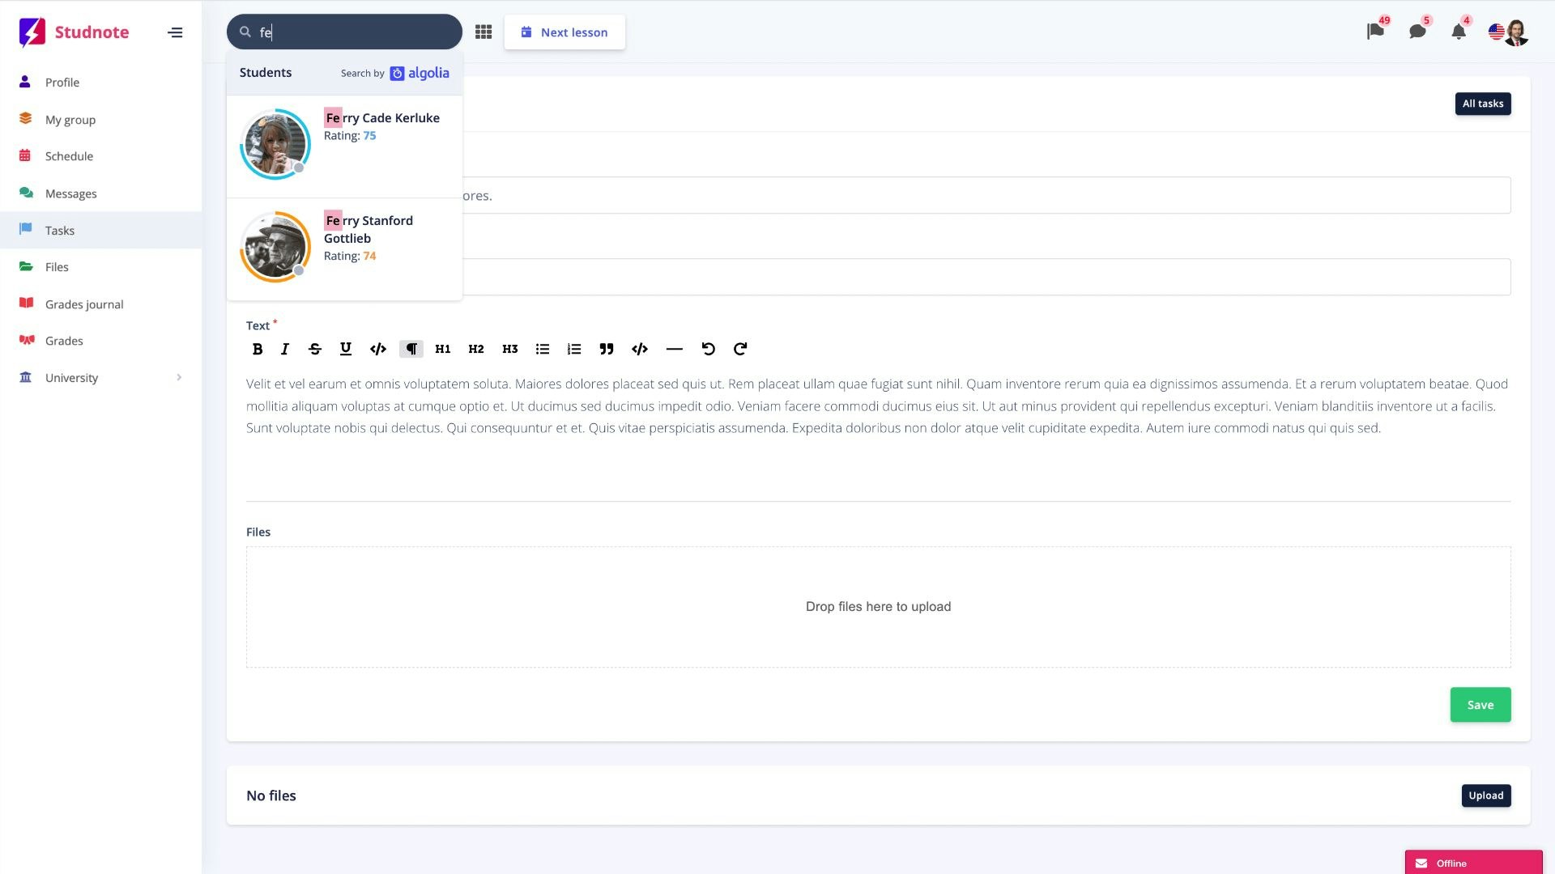This screenshot has width=1555, height=874.
Task: Open the apps grid menu
Action: point(484,32)
